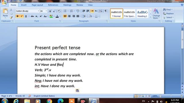This screenshot has width=184, height=103.
Task: Select right-to-left text direction
Action: coord(96,11)
